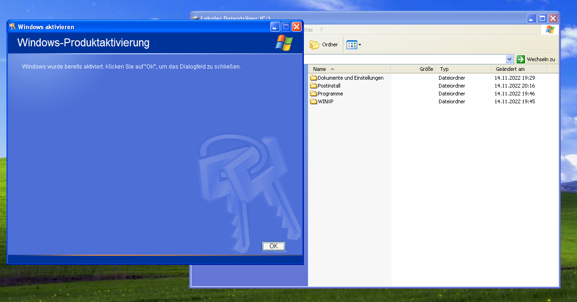Minimize the Lokaler Datenträger Explorer window

(531, 19)
